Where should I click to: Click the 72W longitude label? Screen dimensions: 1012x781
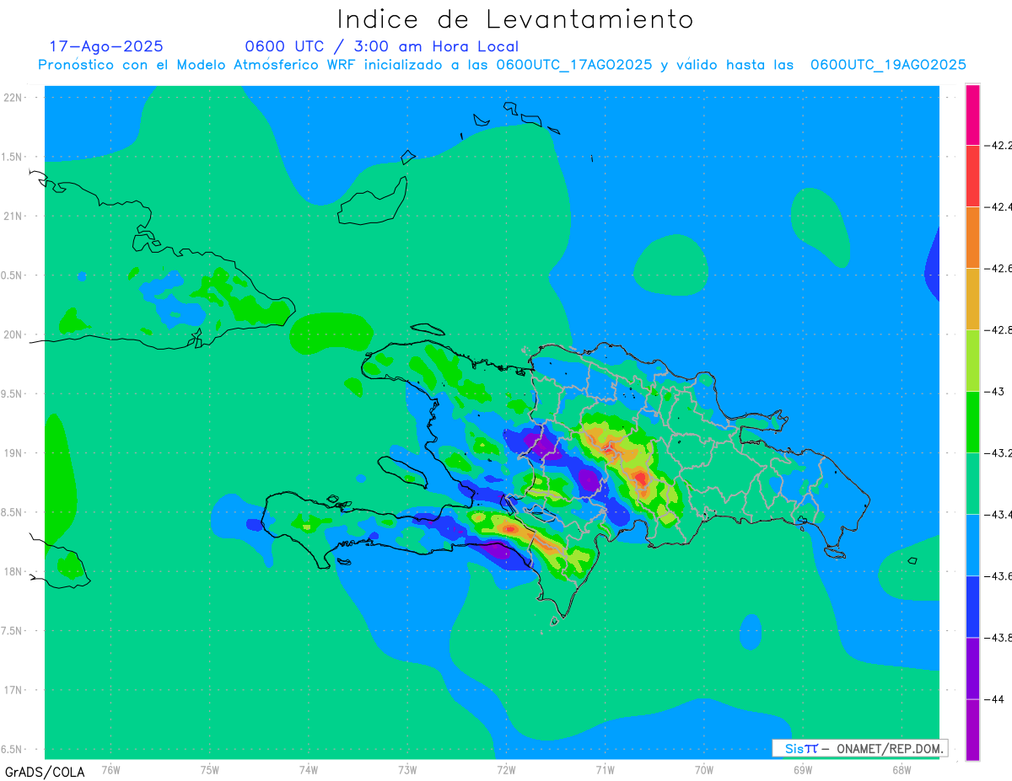tap(506, 769)
